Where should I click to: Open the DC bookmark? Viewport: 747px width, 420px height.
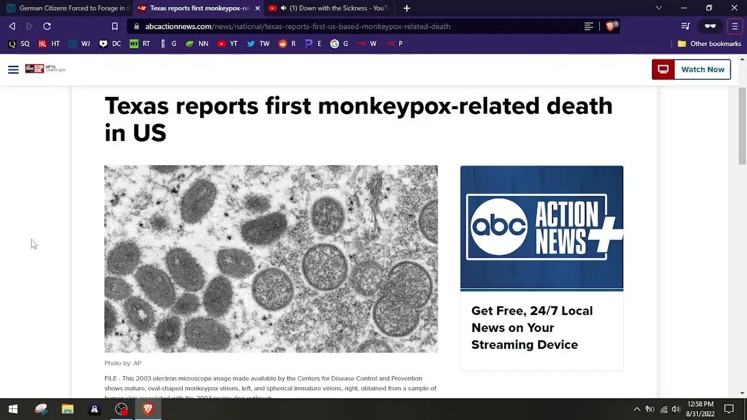(x=110, y=44)
